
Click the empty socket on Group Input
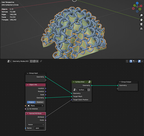pyautogui.click(x=46, y=80)
